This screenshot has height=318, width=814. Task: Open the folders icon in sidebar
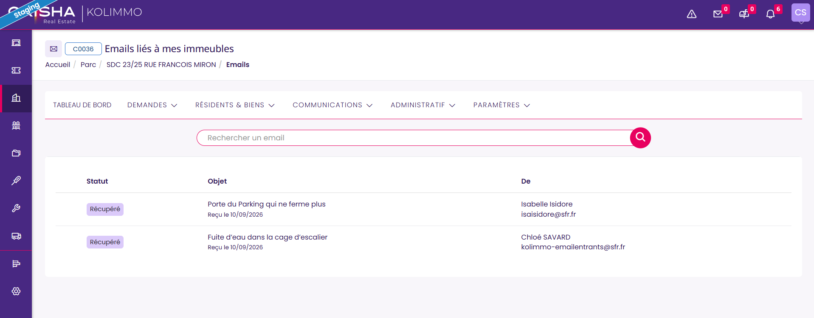[16, 153]
